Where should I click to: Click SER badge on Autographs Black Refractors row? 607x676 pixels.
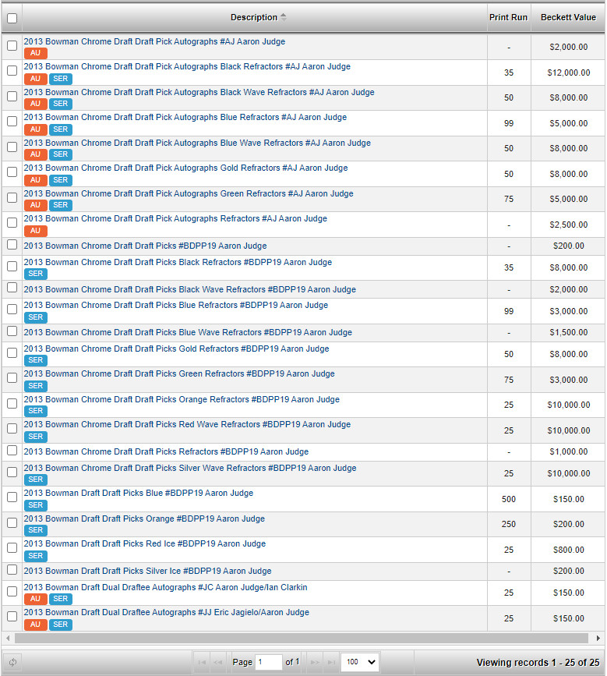click(x=60, y=79)
